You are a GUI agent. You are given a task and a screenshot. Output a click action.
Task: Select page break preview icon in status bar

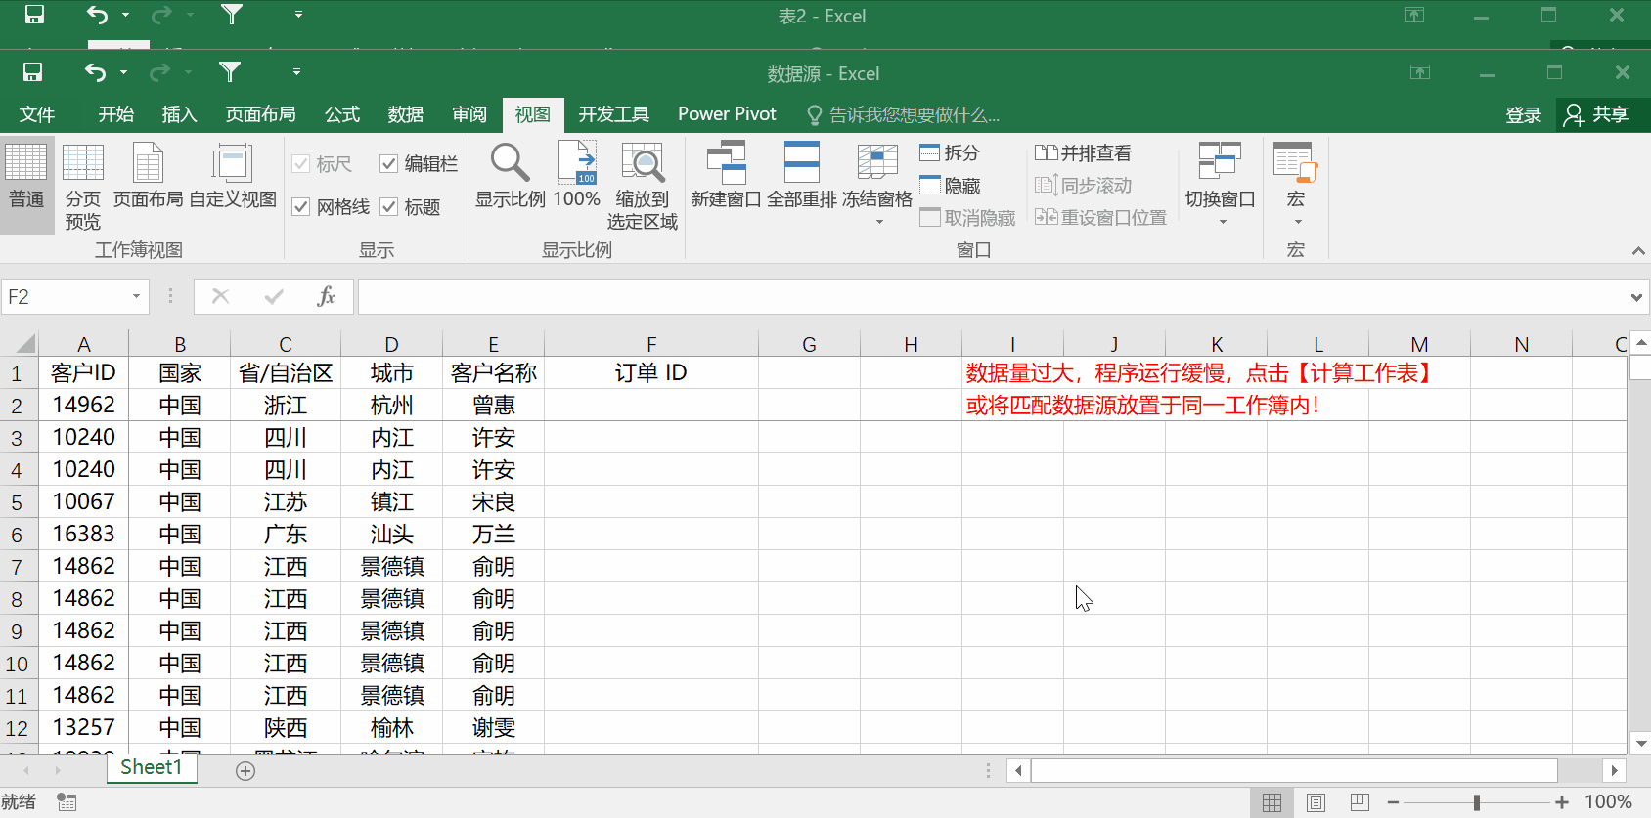[x=1360, y=802]
